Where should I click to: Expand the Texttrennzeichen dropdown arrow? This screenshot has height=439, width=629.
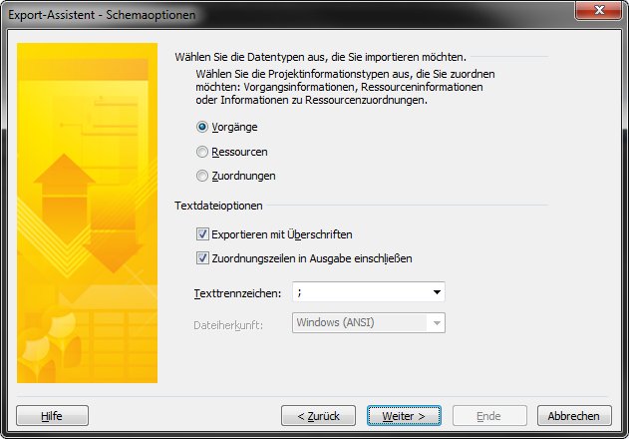point(437,292)
